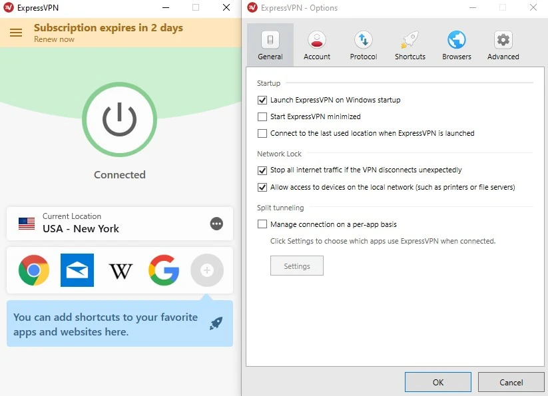Toggle Allow access to local network devices
This screenshot has height=396, width=548.
pos(262,188)
